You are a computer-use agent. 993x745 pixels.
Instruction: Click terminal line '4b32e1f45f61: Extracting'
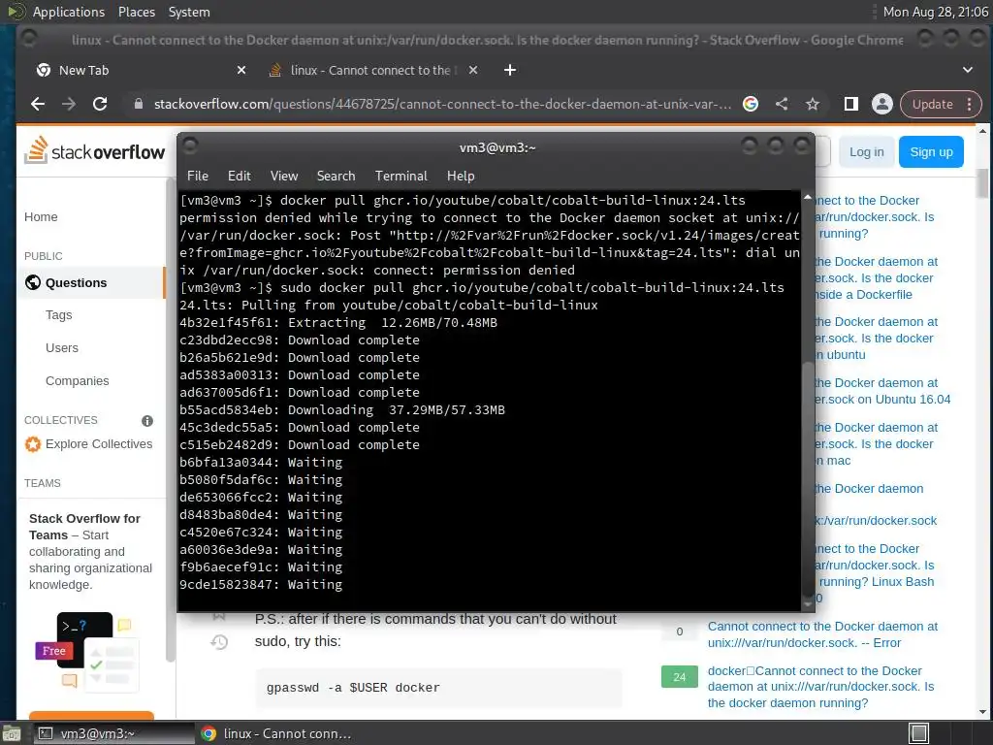tap(338, 322)
